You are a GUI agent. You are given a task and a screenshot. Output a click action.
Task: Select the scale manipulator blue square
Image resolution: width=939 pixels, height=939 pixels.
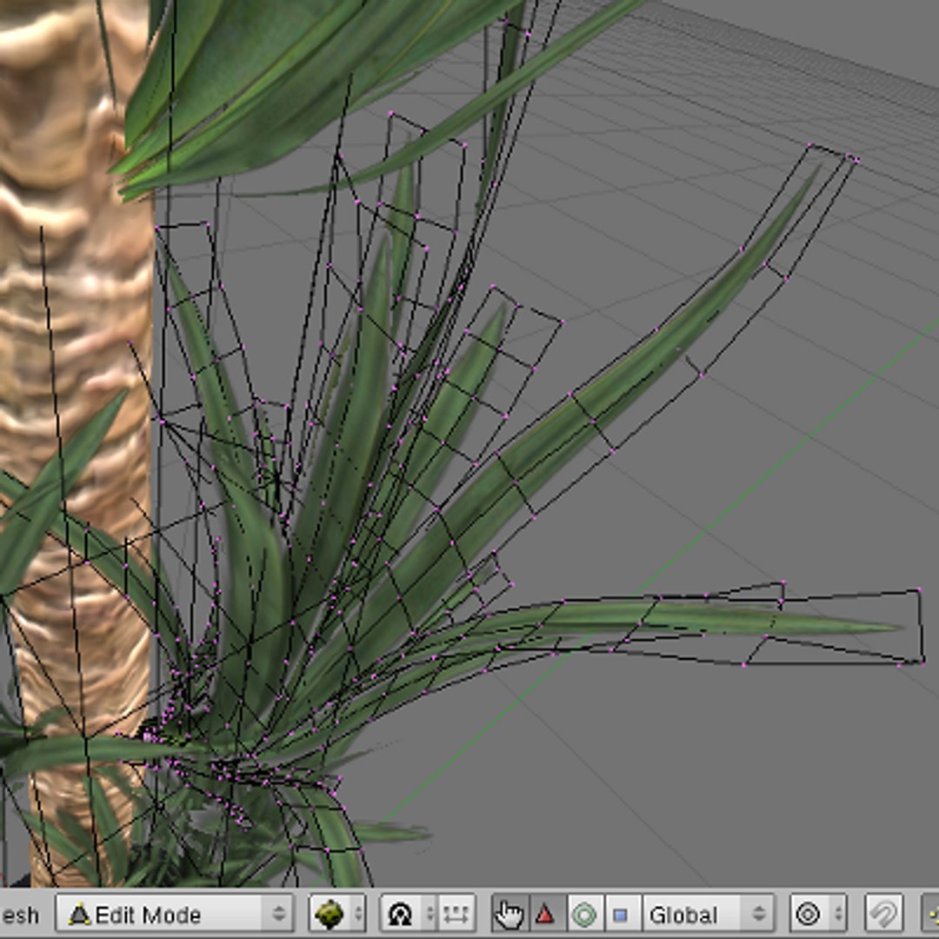point(622,915)
